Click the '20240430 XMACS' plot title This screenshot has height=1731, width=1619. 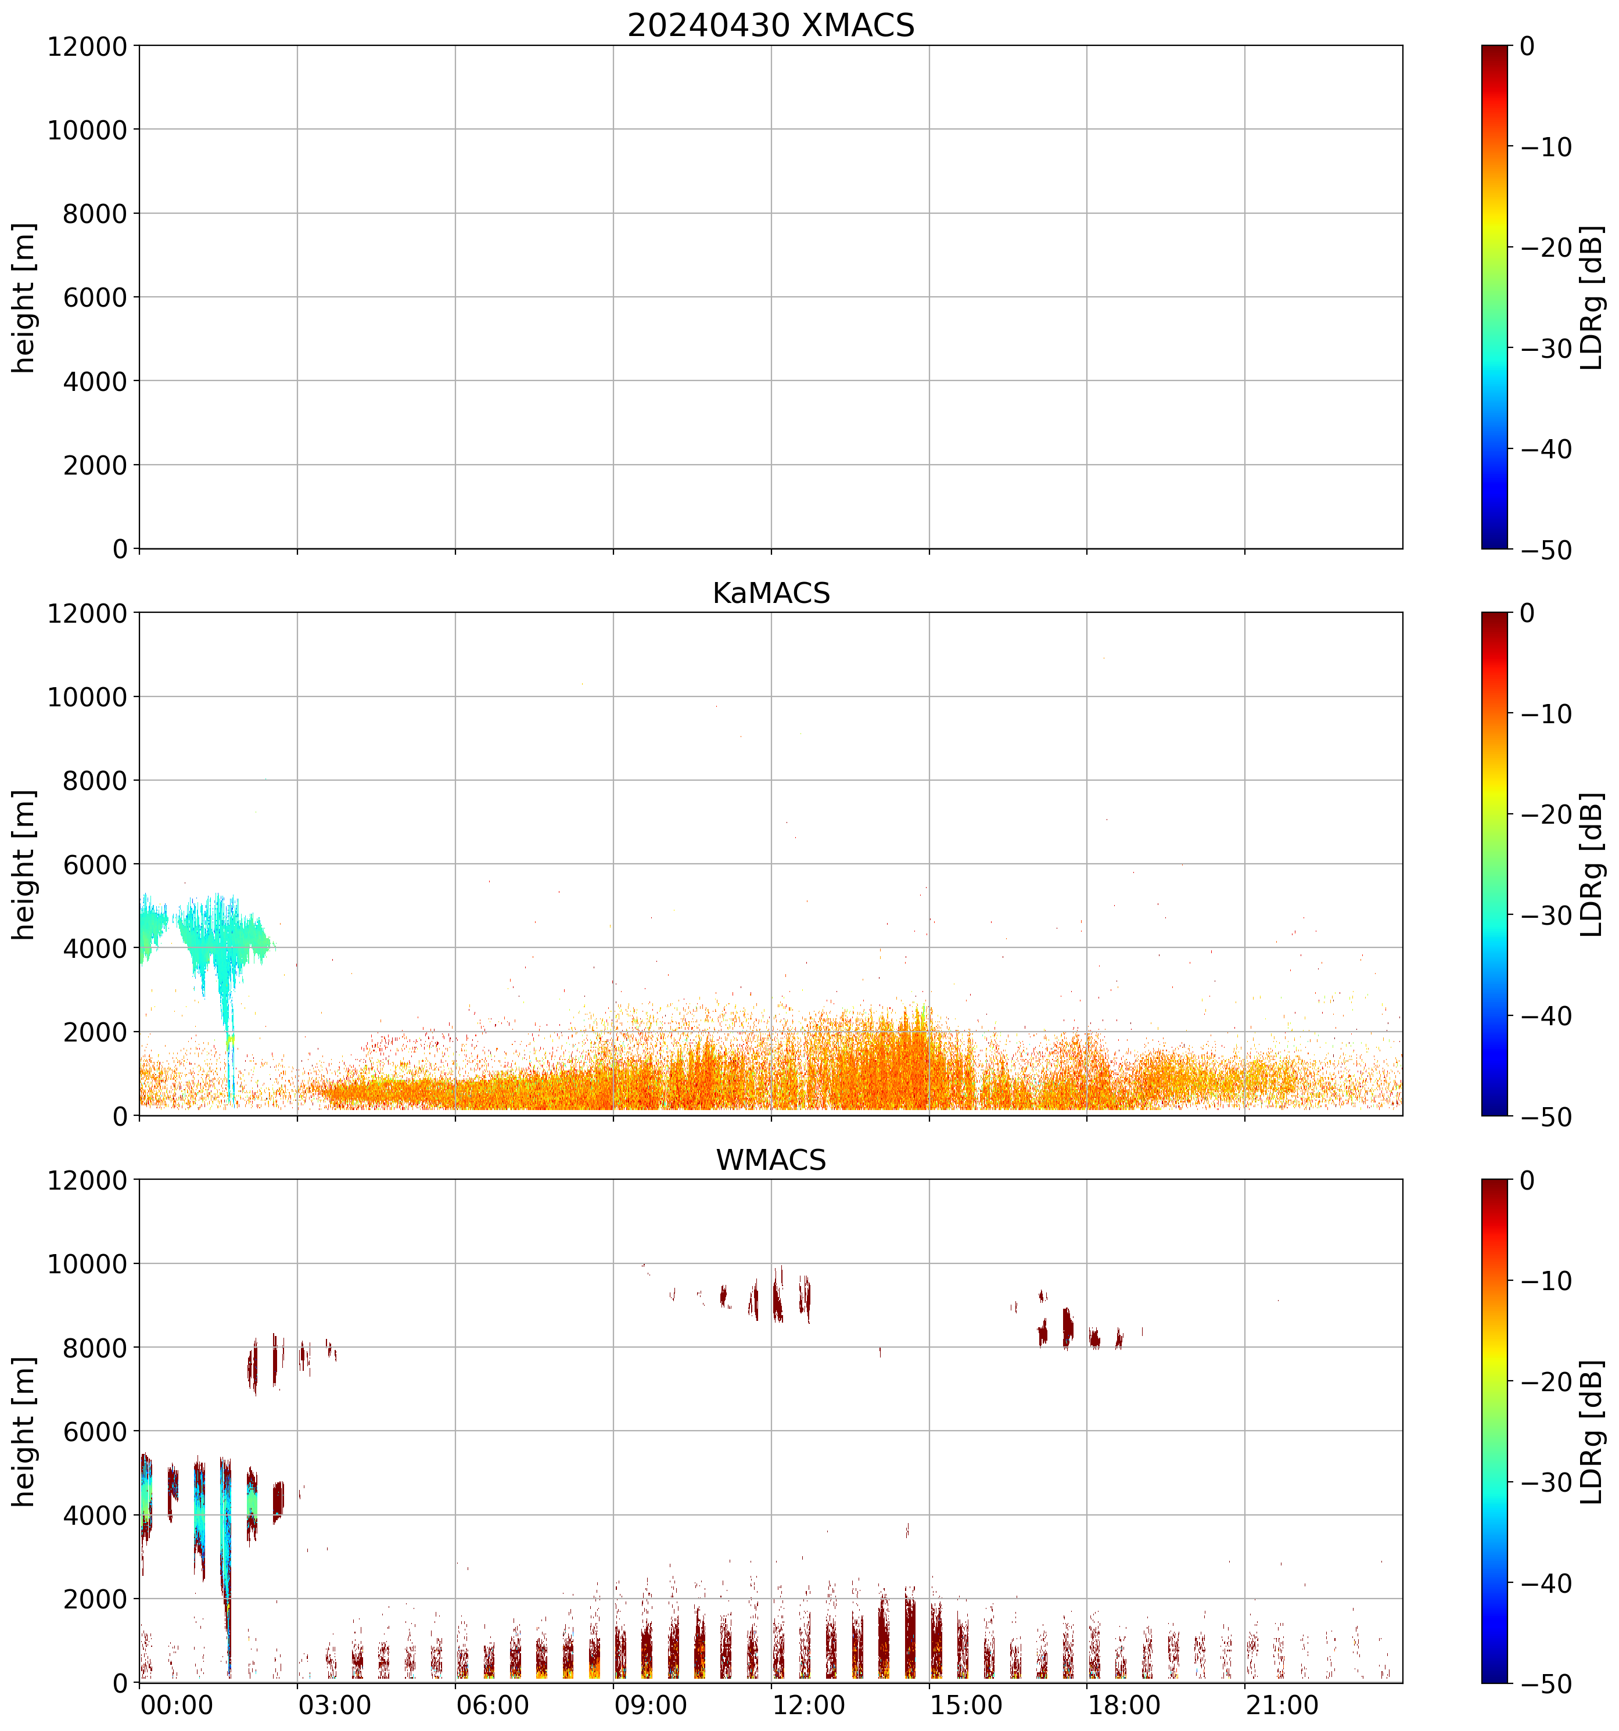click(770, 25)
